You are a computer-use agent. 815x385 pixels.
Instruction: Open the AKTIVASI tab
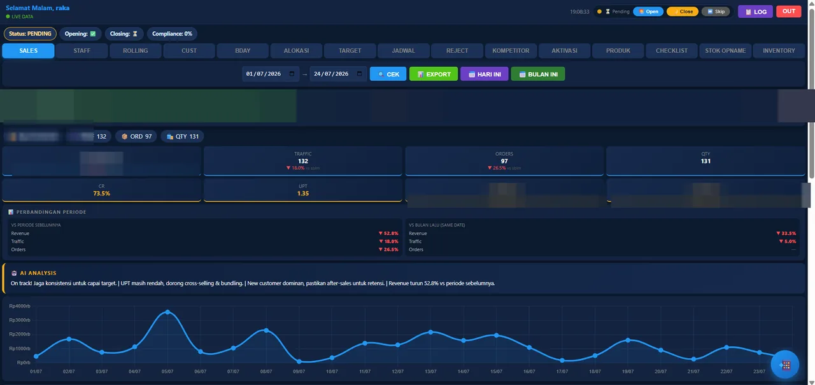pyautogui.click(x=565, y=51)
